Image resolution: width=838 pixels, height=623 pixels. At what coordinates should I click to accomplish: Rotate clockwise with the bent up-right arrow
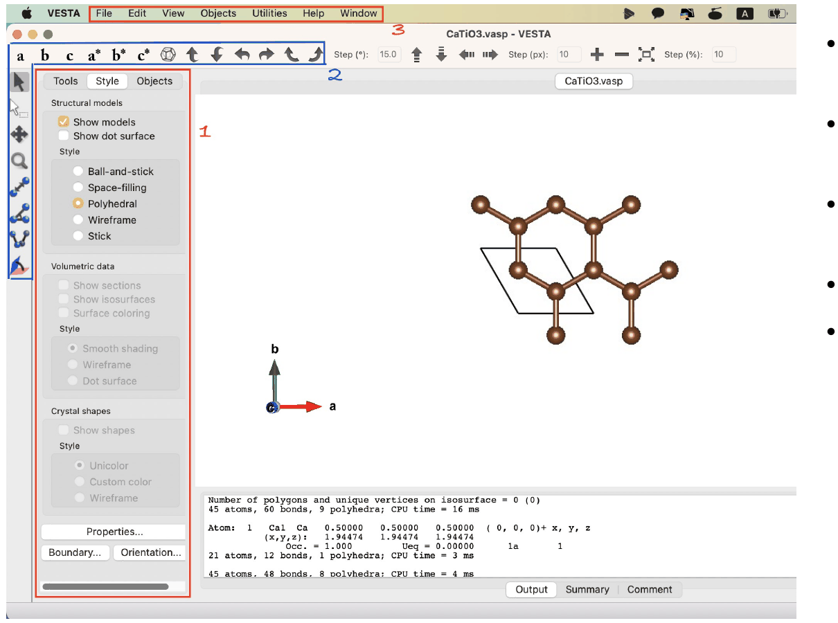click(316, 54)
